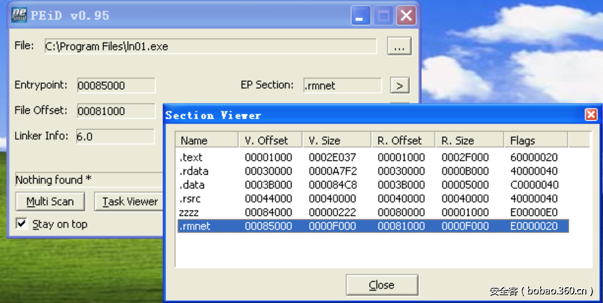The image size is (603, 303).
Task: Open Multi Scan
Action: [x=50, y=201]
